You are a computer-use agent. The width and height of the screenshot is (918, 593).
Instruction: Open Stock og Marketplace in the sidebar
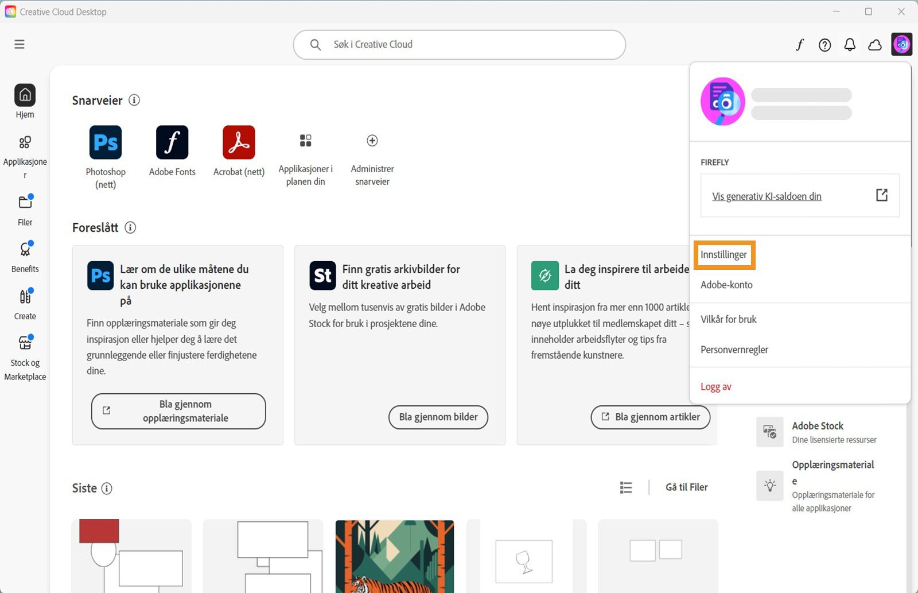pos(25,358)
